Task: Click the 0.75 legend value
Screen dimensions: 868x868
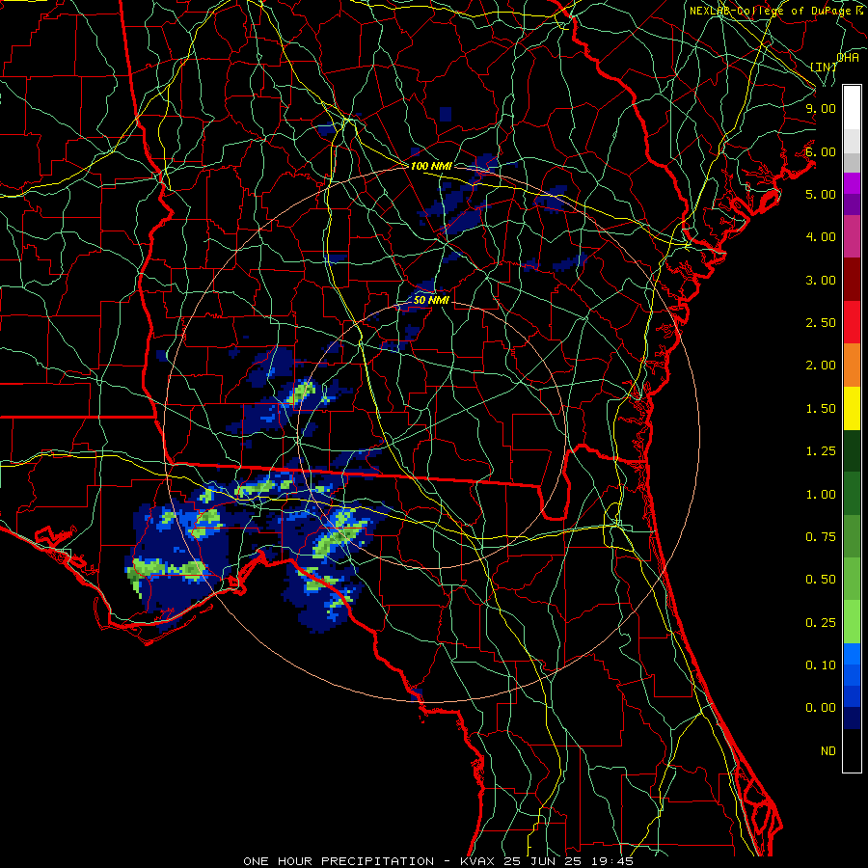Action: coord(821,537)
